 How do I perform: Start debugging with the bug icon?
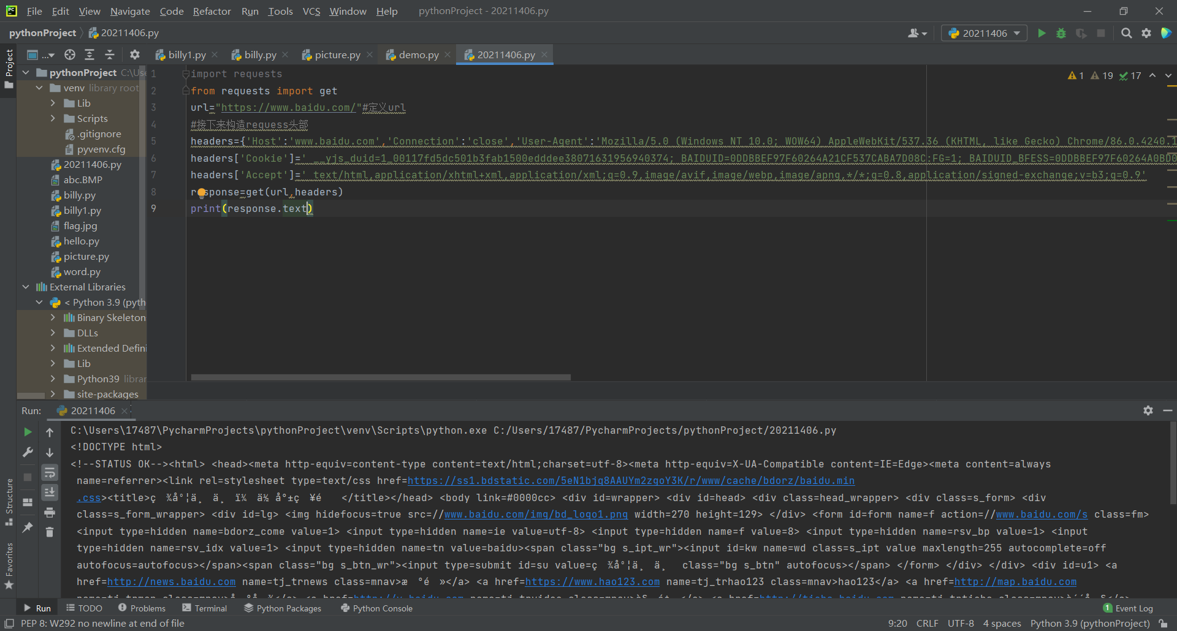[1061, 33]
